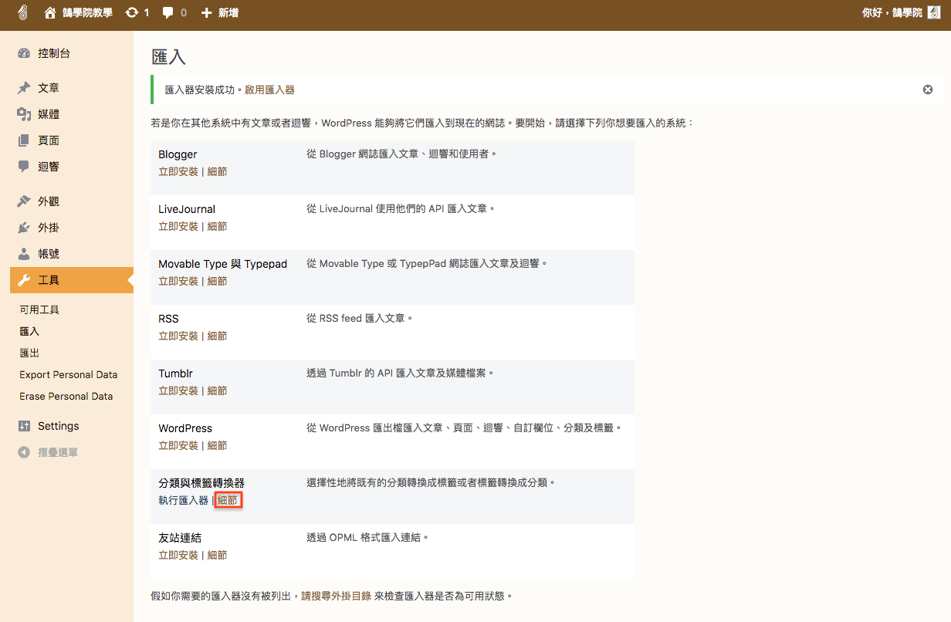Run 分類與標籤轉換器 with 執行匯入器
The height and width of the screenshot is (622, 951).
(184, 500)
